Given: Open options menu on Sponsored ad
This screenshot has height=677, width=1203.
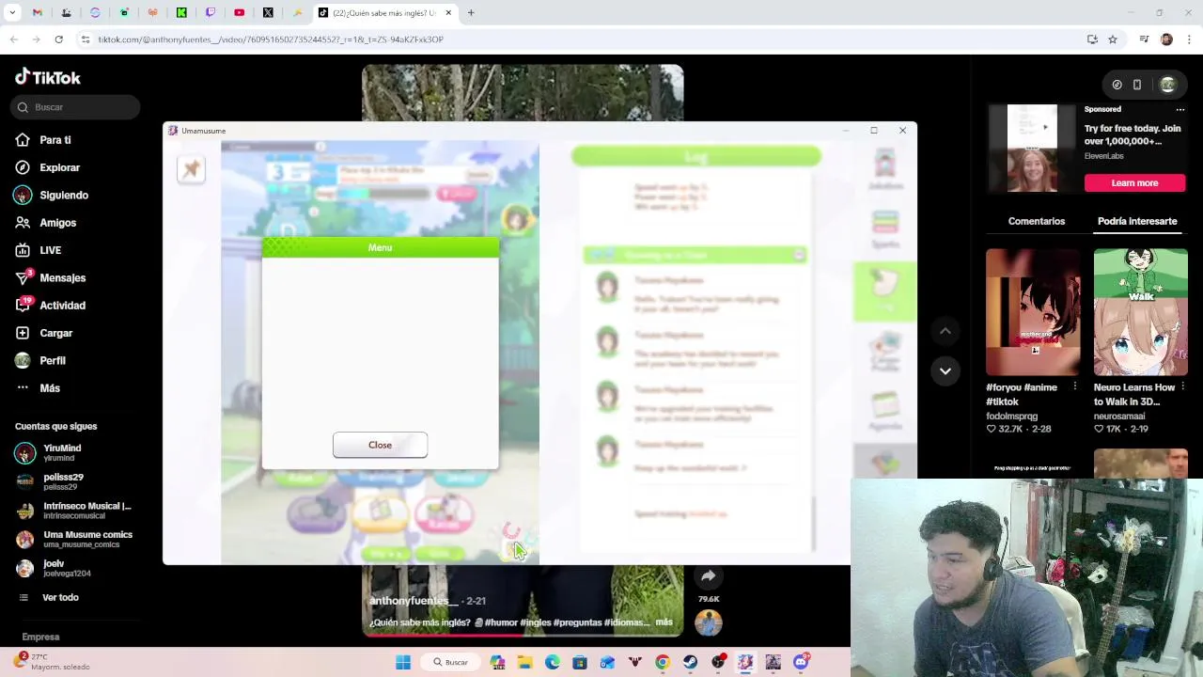Looking at the screenshot, I should coord(1180,109).
